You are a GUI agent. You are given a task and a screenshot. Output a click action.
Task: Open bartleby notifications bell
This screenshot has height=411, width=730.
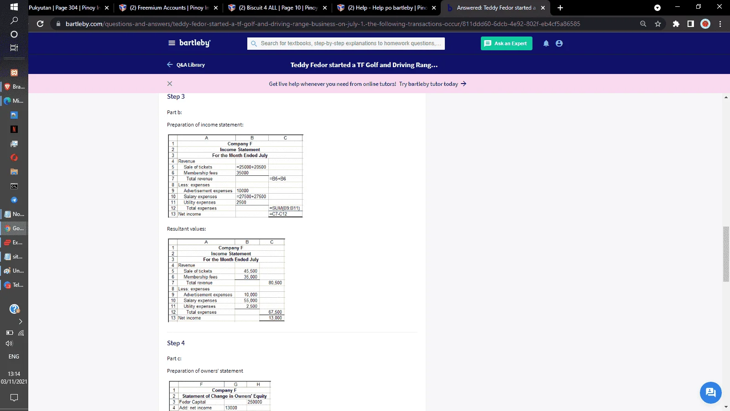(546, 43)
